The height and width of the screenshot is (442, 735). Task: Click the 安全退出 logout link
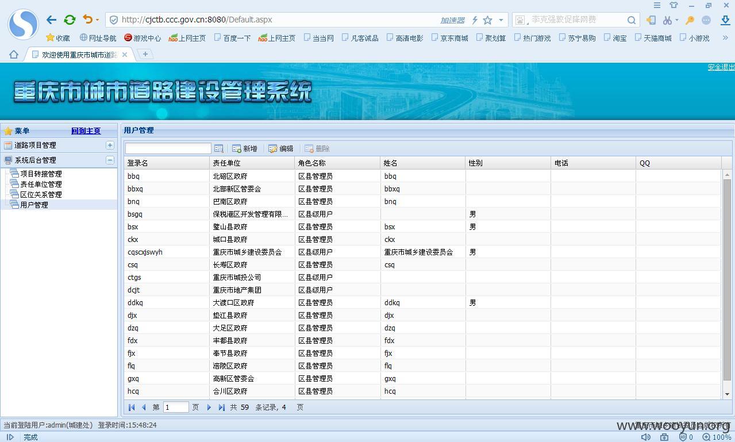pyautogui.click(x=721, y=67)
